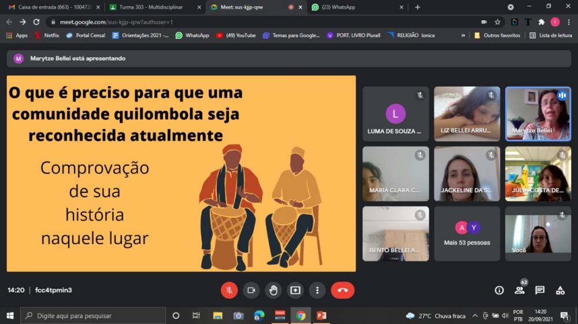Show the participants list panel
This screenshot has width=578, height=324.
click(x=520, y=290)
